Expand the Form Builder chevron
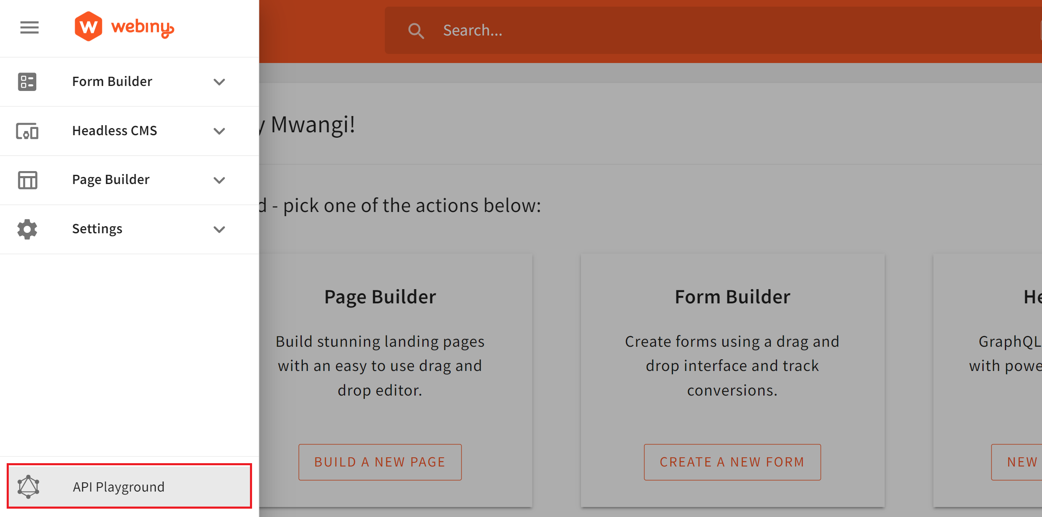Viewport: 1042px width, 517px height. 219,82
